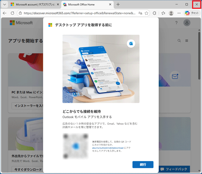202x174 pixels.
Task: Open the browser extensions icon
Action: click(x=154, y=13)
